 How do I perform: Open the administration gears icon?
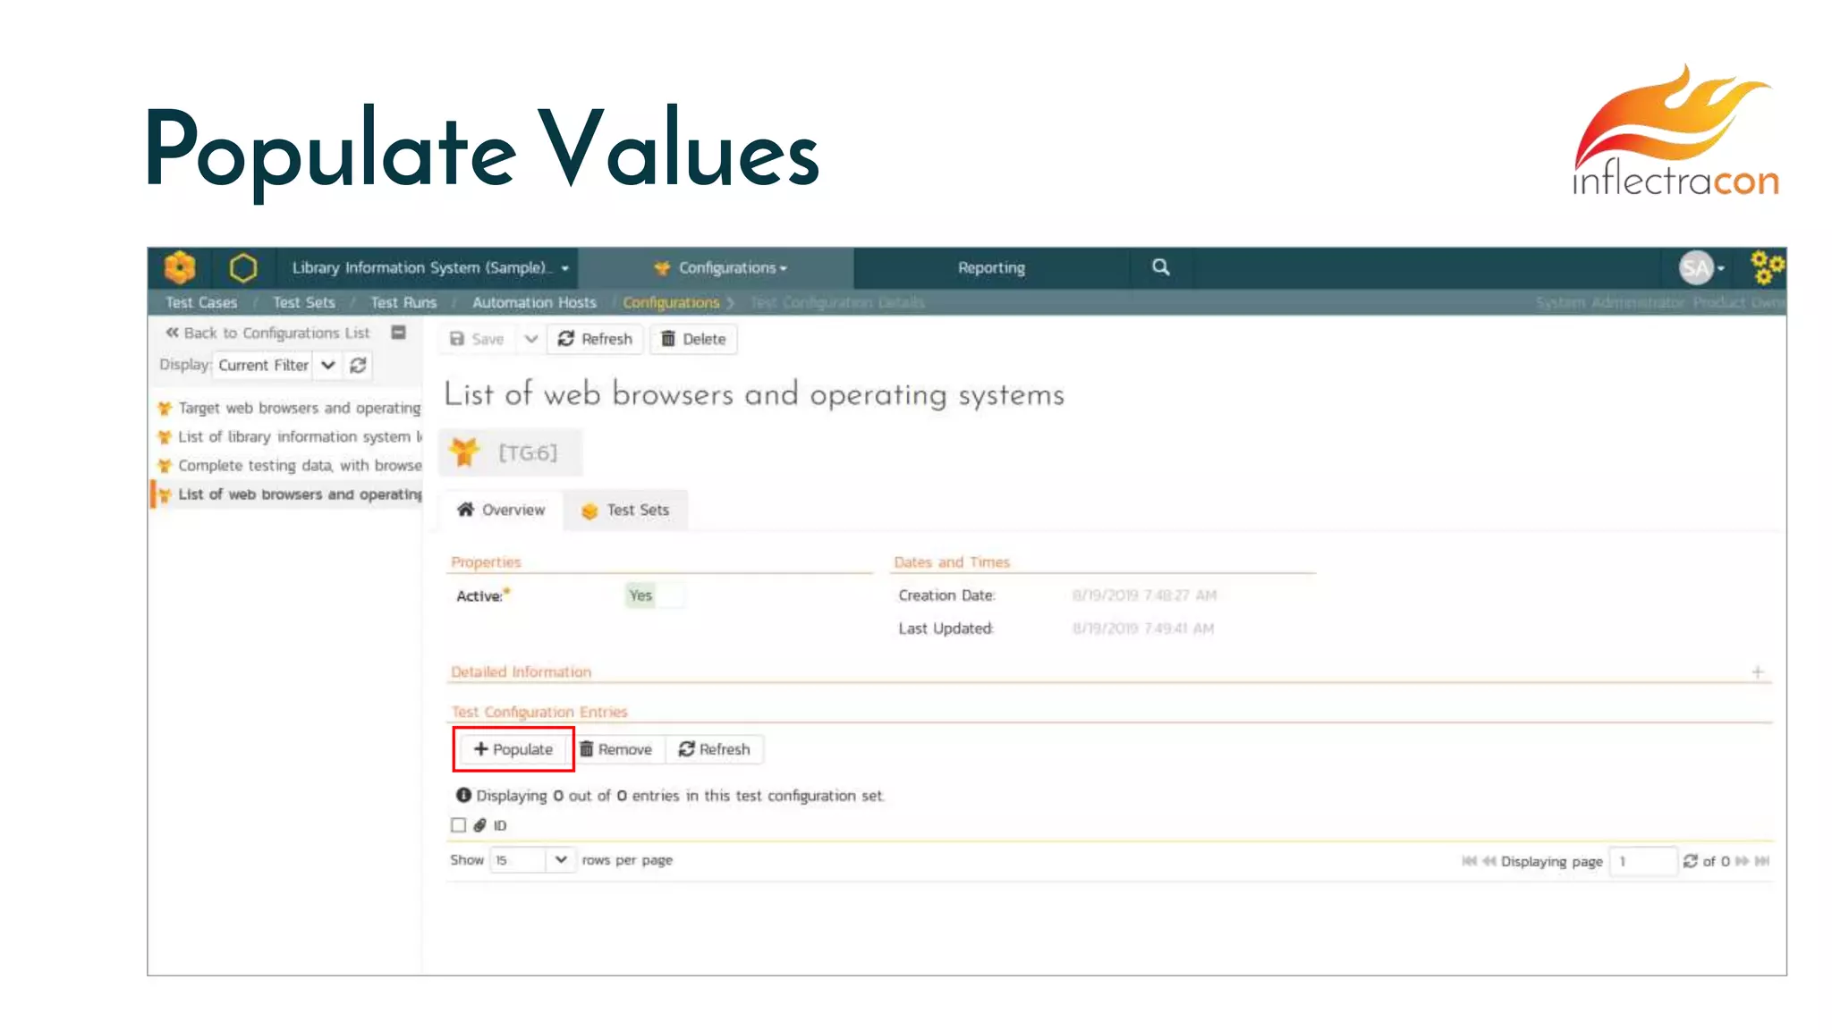(1766, 267)
